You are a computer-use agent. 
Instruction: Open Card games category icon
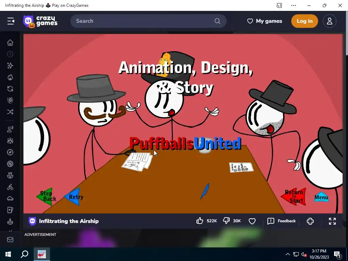coord(10,210)
